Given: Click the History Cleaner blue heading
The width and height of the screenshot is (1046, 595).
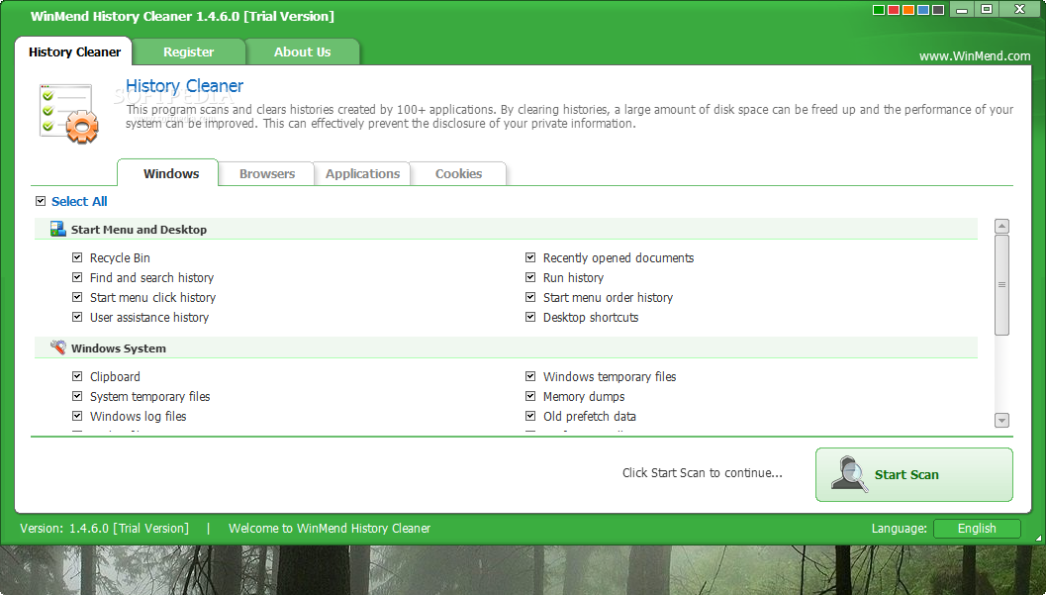Looking at the screenshot, I should coord(185,86).
